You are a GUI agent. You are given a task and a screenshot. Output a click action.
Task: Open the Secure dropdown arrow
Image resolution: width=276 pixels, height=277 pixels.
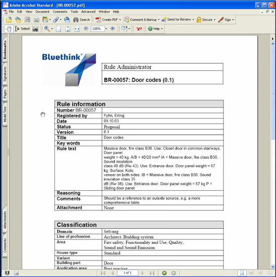214,20
